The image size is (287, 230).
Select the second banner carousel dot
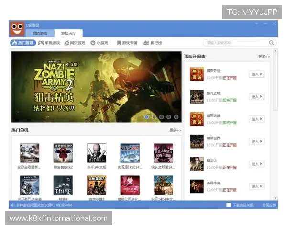coord(154,117)
